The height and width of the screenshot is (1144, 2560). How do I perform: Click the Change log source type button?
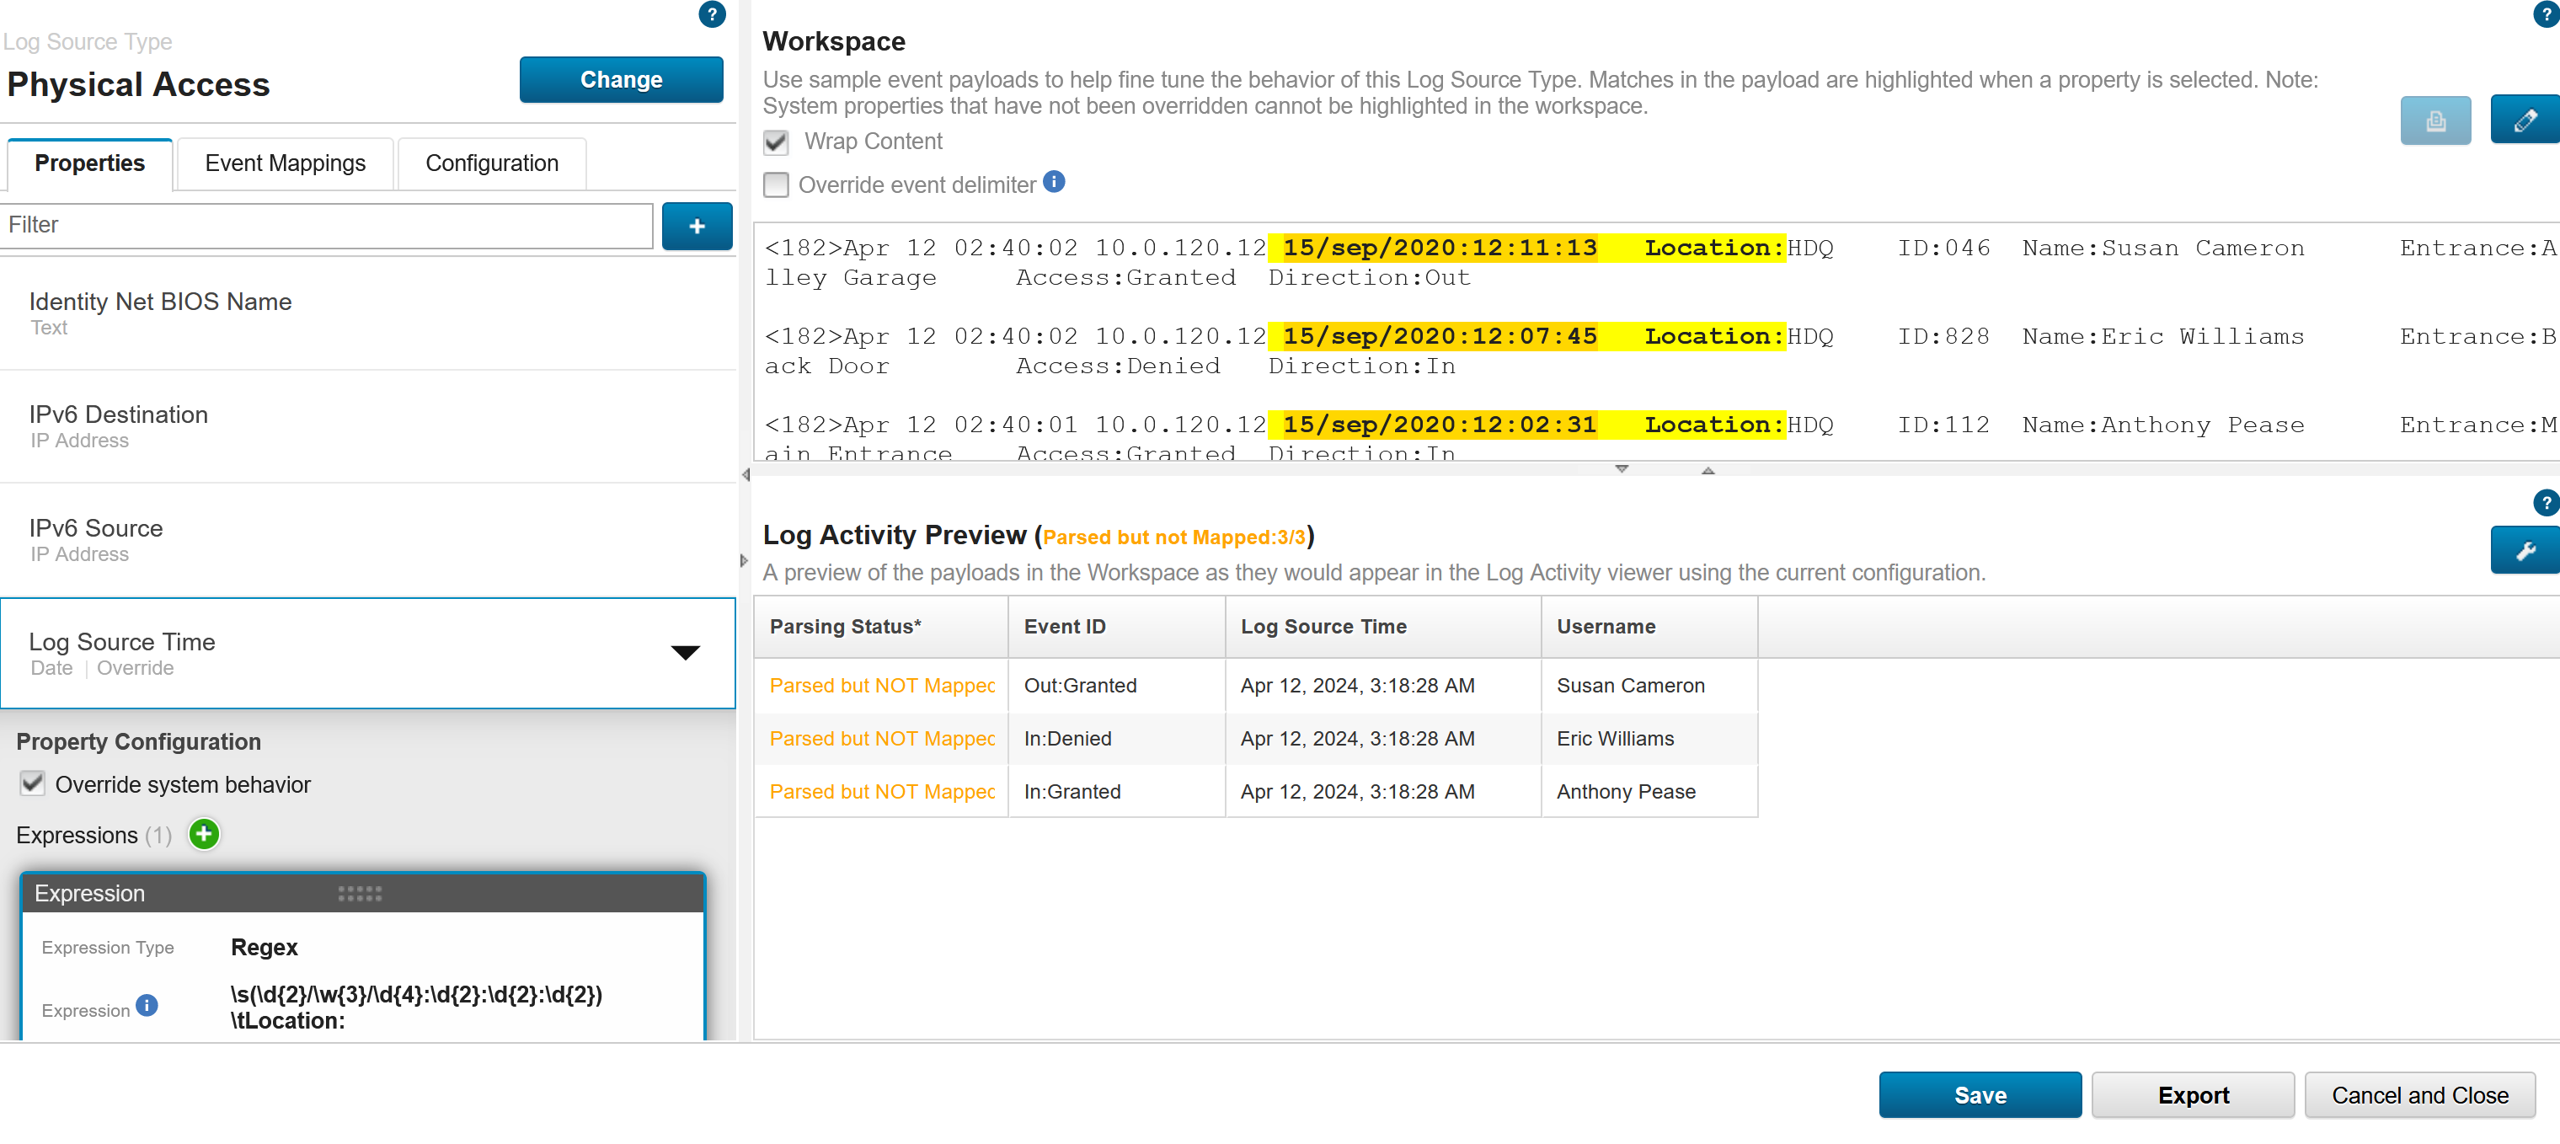[621, 79]
